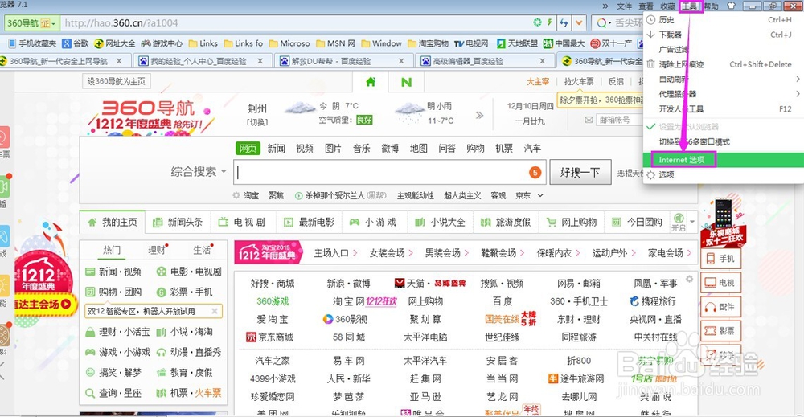Open 配件 headphone item in right sidebar
The image size is (804, 417).
coord(720,307)
